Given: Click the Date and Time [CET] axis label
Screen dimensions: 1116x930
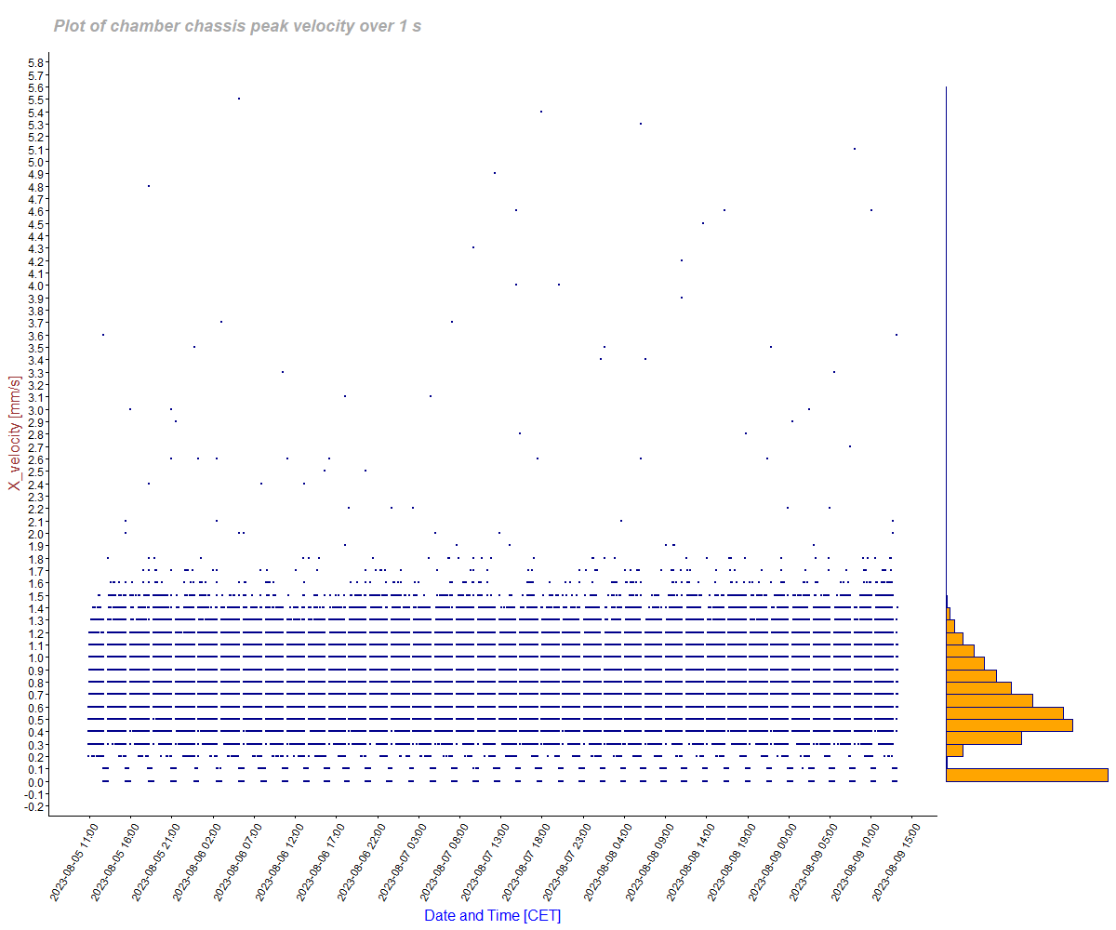Looking at the screenshot, I should pos(492,915).
